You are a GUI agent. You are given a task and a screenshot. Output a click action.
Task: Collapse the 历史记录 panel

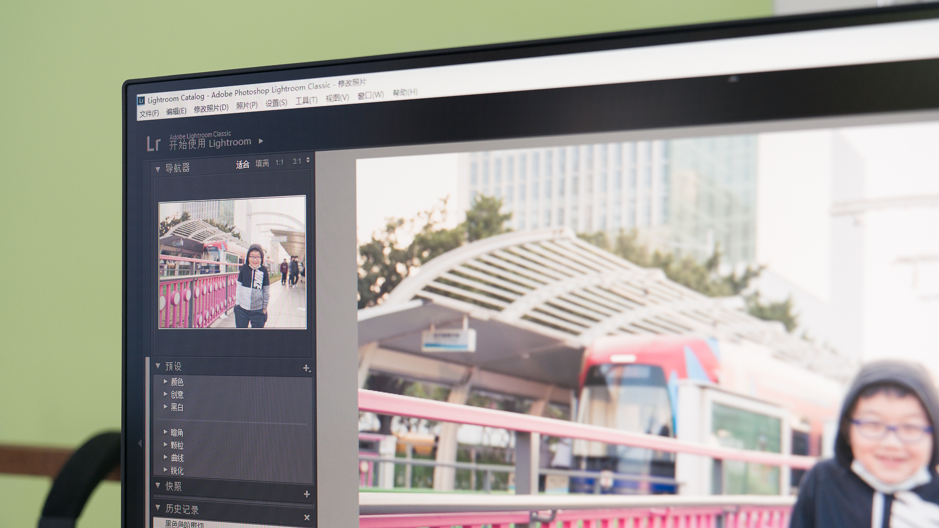click(x=158, y=508)
